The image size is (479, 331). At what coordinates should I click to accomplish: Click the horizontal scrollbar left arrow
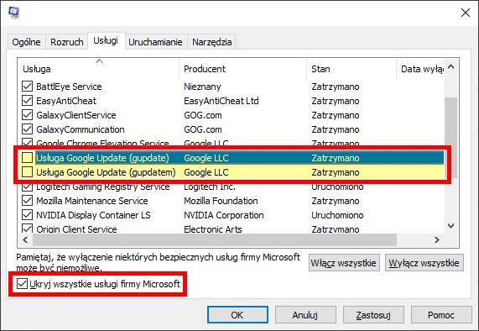click(x=25, y=239)
